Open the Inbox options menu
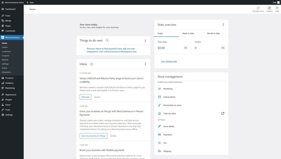281x159 pixels. pyautogui.click(x=145, y=64)
